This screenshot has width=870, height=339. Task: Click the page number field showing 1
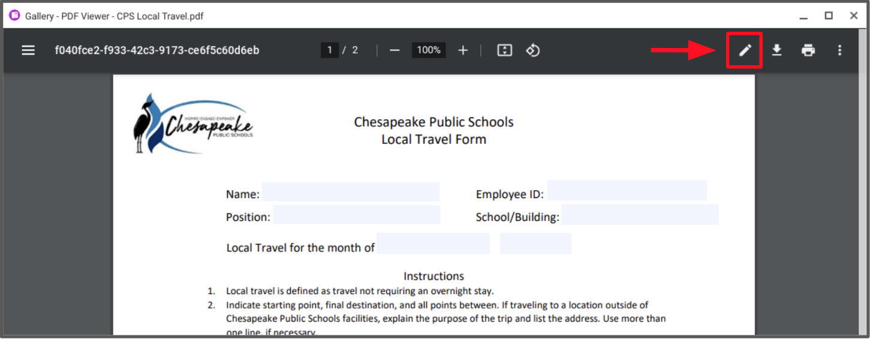click(330, 50)
